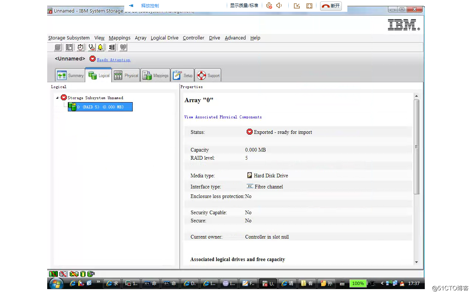The height and width of the screenshot is (295, 472).
Task: Click the Exported status red icon
Action: 250,132
